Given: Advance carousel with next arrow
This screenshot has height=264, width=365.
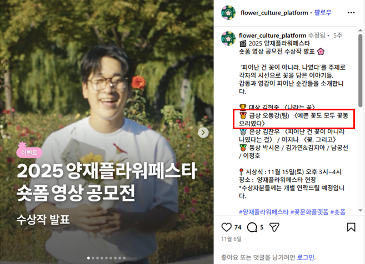Looking at the screenshot, I should 203,133.
